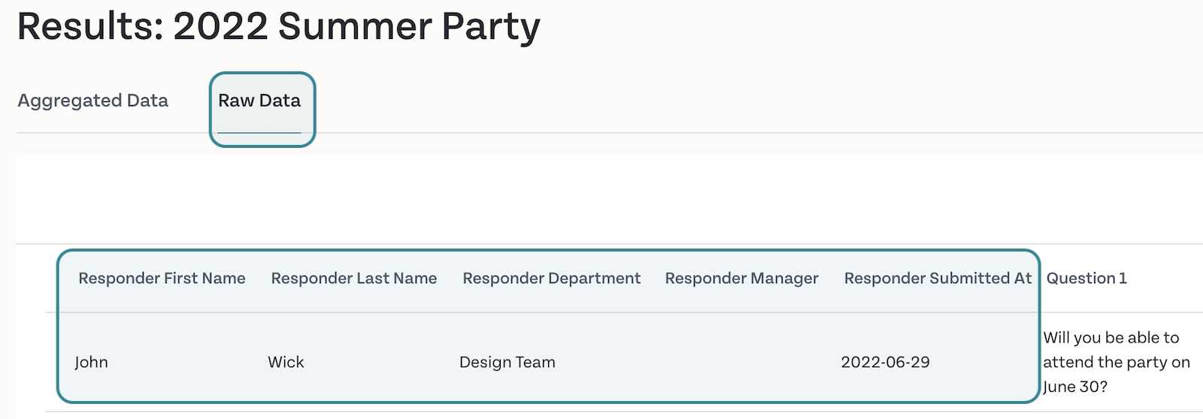The image size is (1203, 419).
Task: Click the Responder Submitted At column header
Action: click(938, 279)
